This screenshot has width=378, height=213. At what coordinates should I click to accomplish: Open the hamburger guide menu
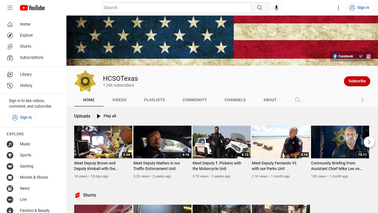pos(10,8)
